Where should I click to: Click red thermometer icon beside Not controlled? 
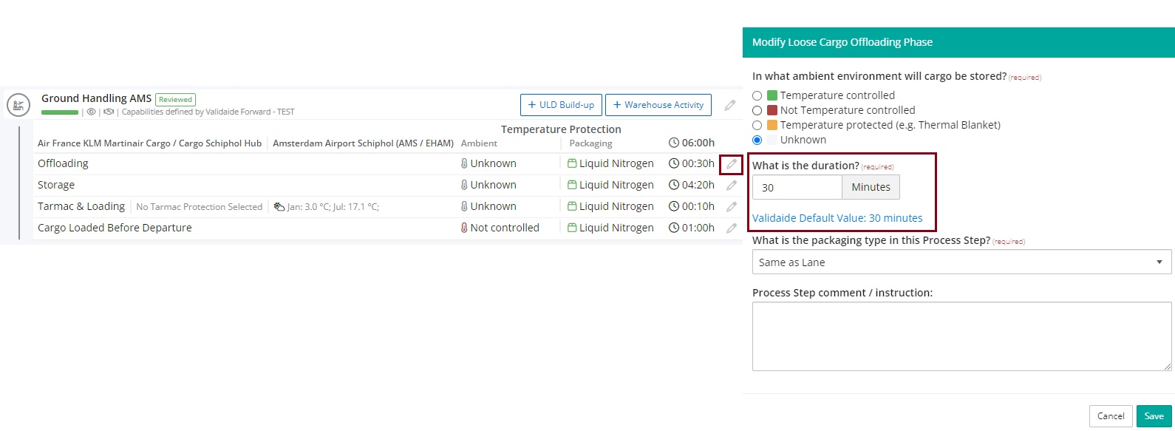(464, 228)
